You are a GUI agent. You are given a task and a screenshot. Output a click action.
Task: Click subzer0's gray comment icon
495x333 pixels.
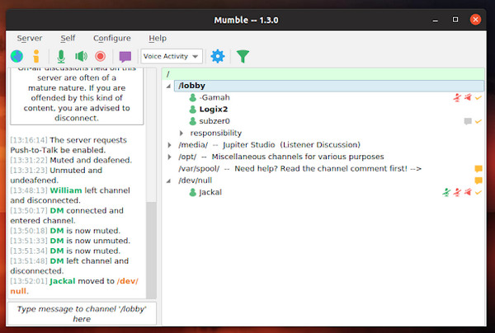tap(468, 121)
